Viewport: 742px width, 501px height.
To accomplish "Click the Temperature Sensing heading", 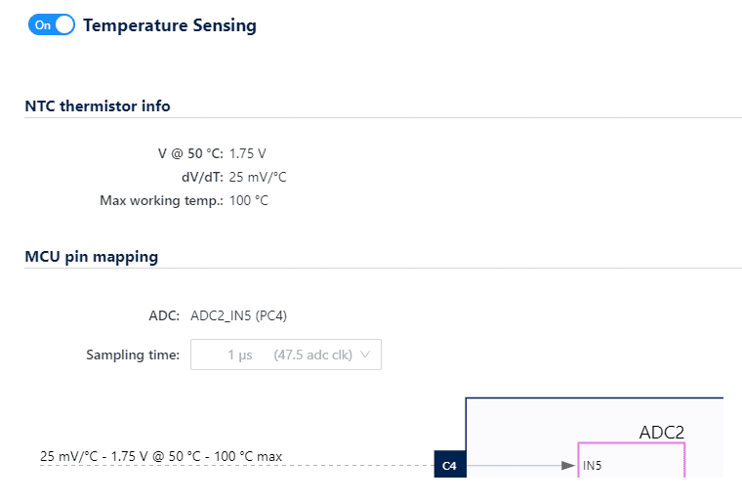I will (x=170, y=25).
